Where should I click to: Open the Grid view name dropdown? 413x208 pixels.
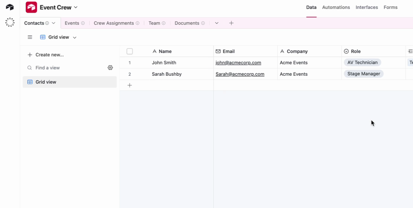coord(62,37)
